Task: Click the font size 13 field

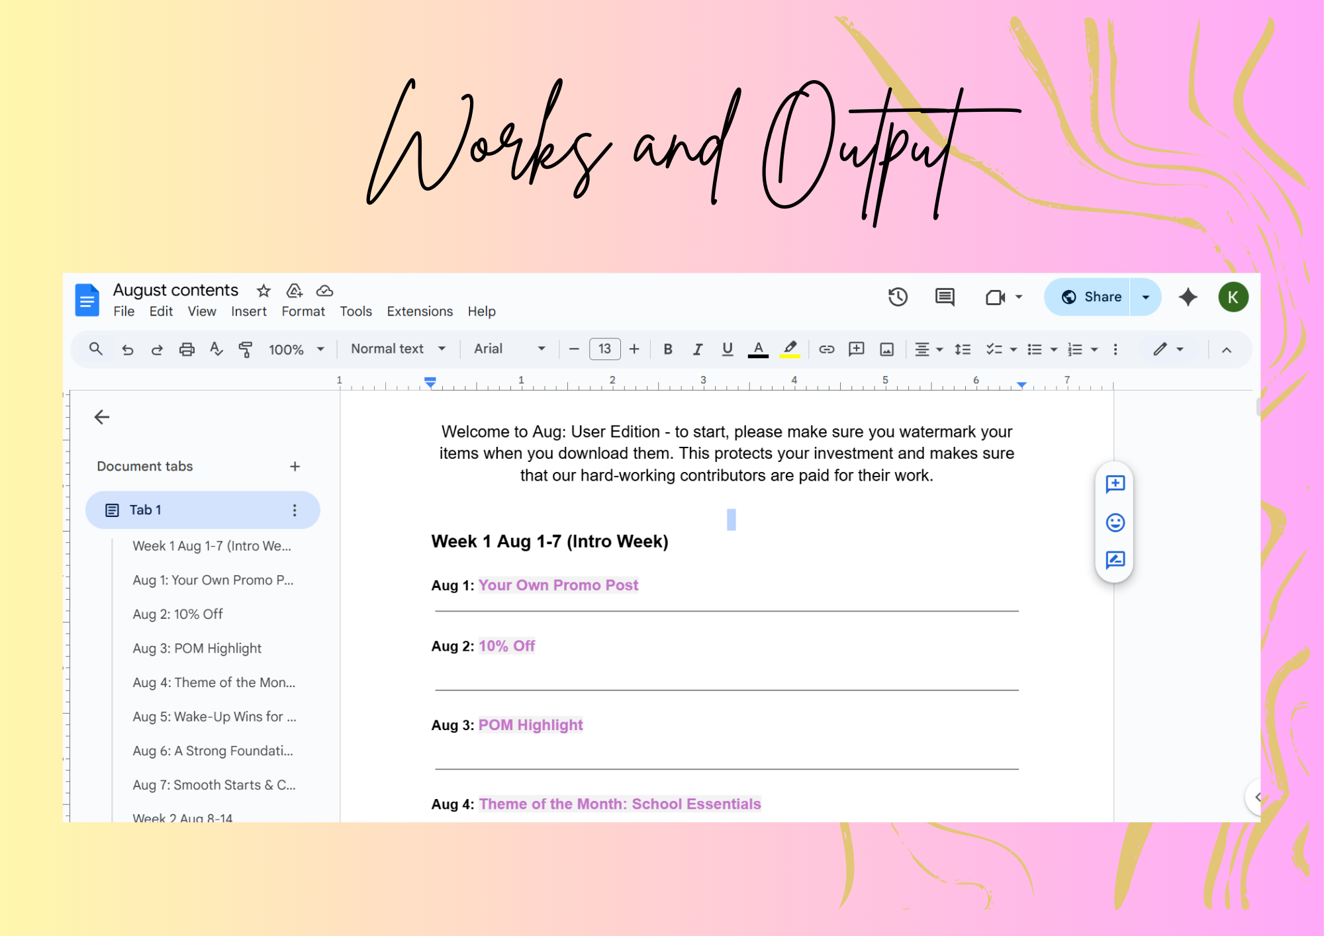Action: tap(604, 349)
